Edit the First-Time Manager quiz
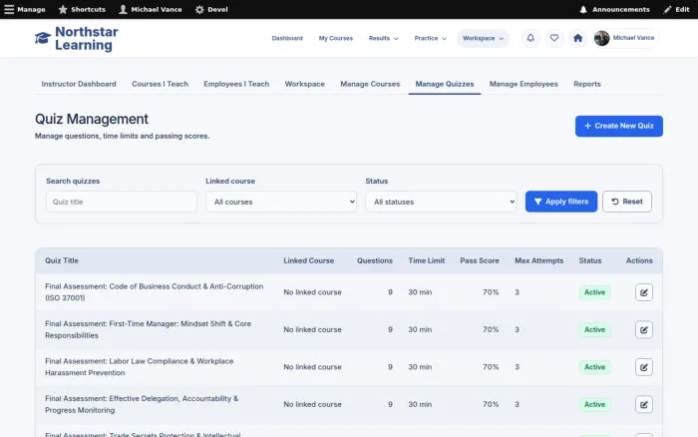Image resolution: width=698 pixels, height=437 pixels. coord(644,329)
